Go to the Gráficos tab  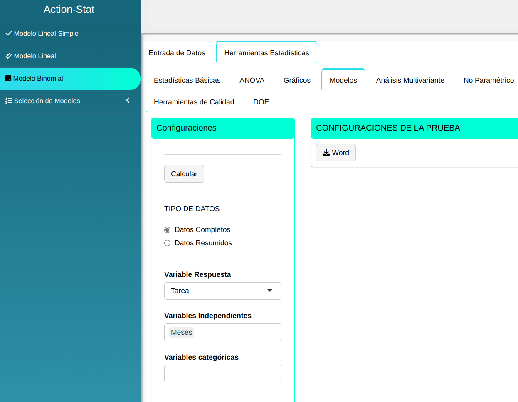pos(297,80)
